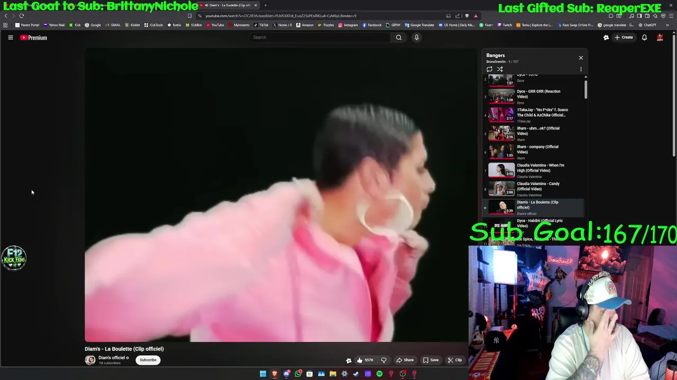
Task: Open the KickTools bookmark
Action: point(153,25)
